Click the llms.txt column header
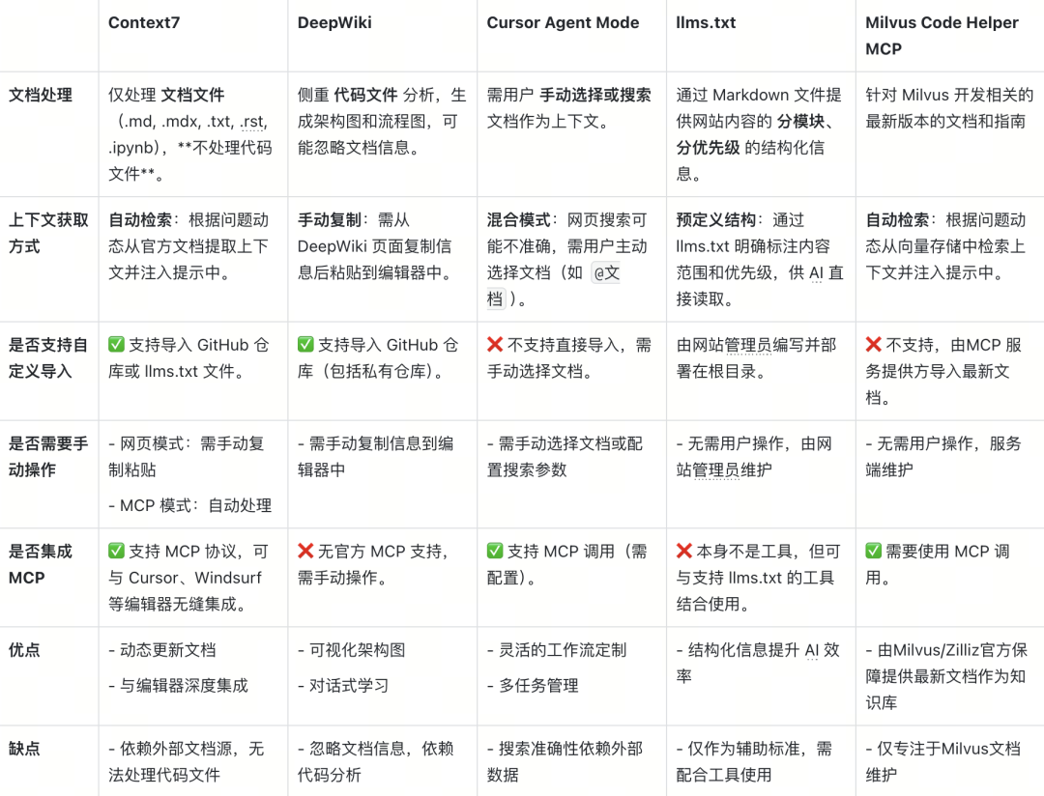Screen dimensions: 1044x796 [x=706, y=22]
